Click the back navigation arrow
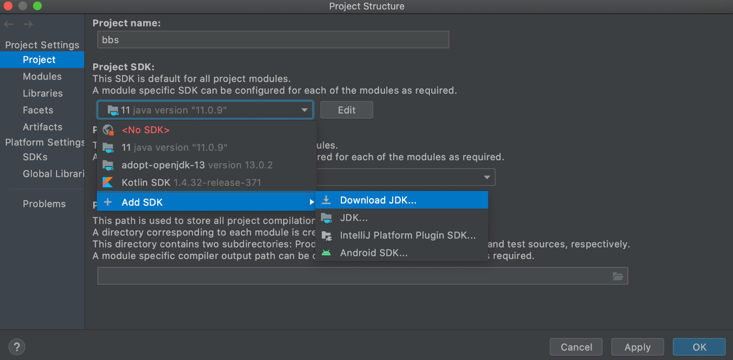The image size is (733, 360). tap(8, 24)
